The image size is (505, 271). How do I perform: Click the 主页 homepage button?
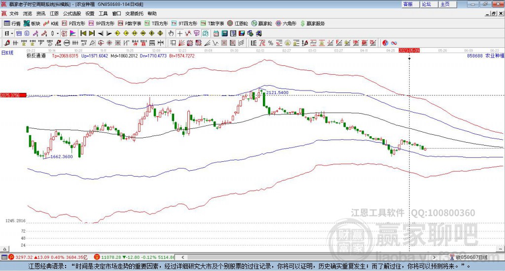point(448,4)
